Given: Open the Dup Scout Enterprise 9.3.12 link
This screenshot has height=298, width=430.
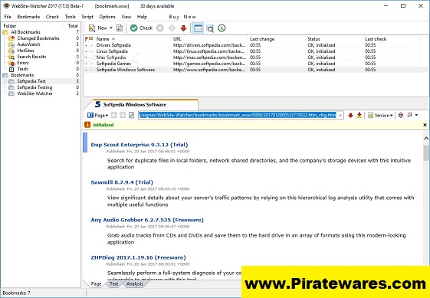Looking at the screenshot, I should coord(140,145).
